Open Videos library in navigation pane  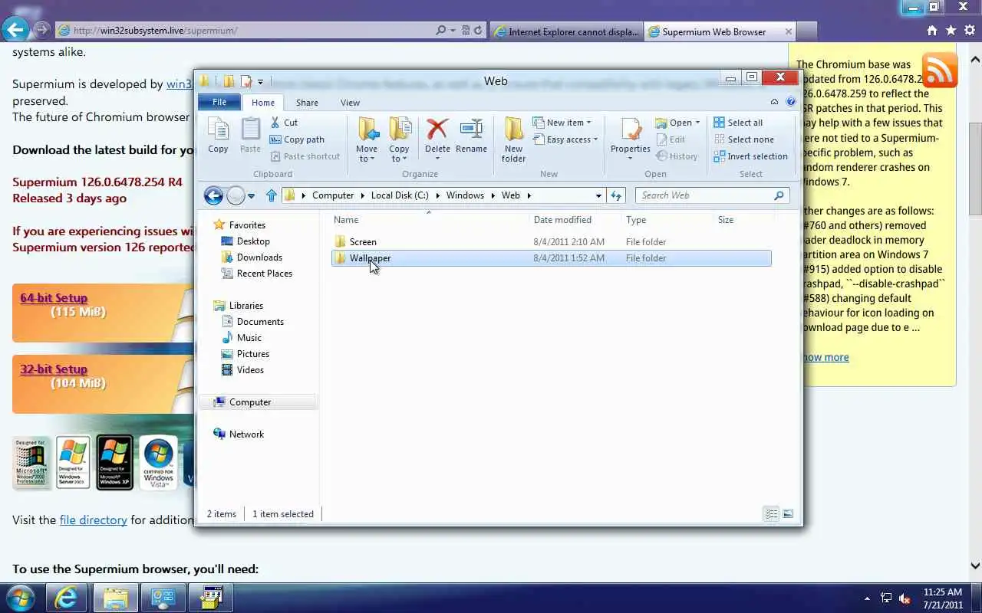click(250, 370)
